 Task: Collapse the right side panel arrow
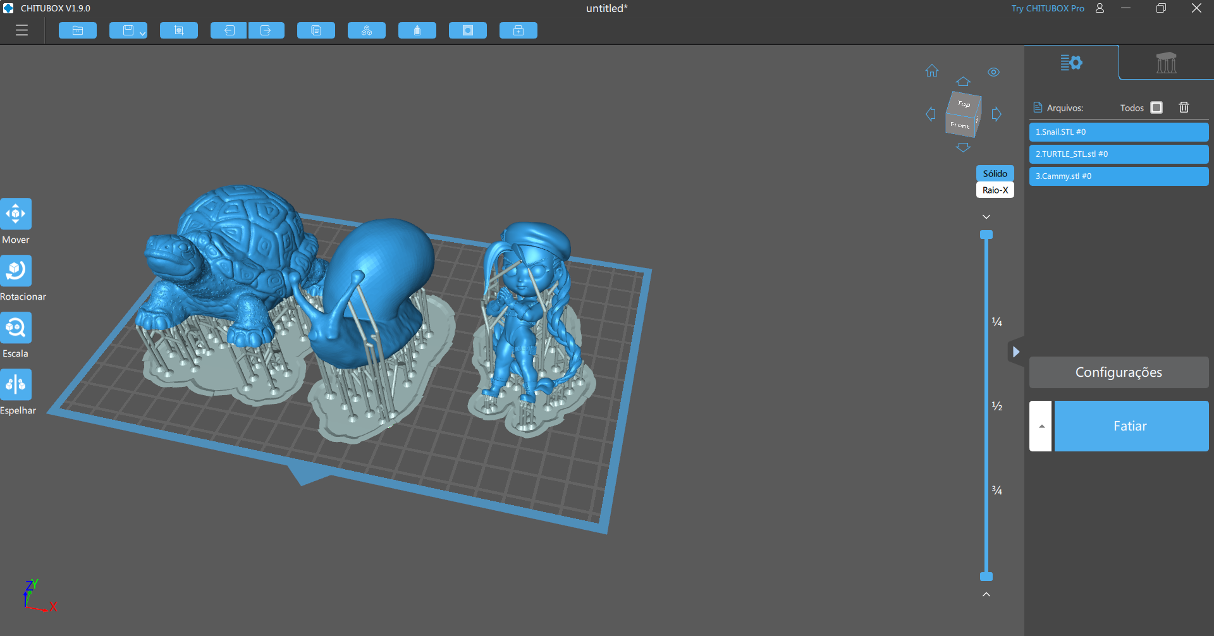click(x=1015, y=352)
